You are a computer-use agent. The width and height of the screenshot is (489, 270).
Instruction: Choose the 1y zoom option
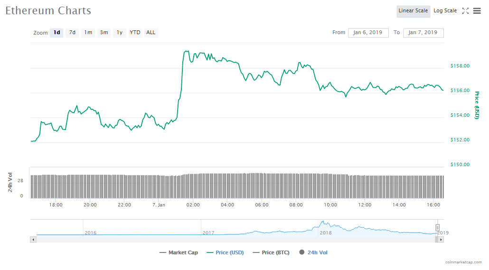[120, 33]
